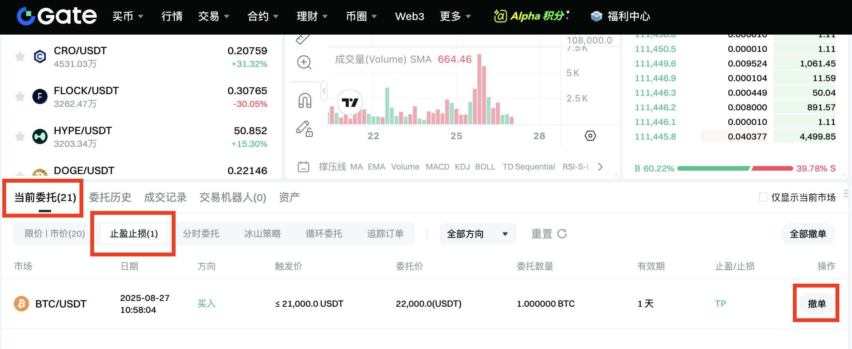Click the reset refresh icon
The width and height of the screenshot is (852, 349).
click(x=562, y=234)
